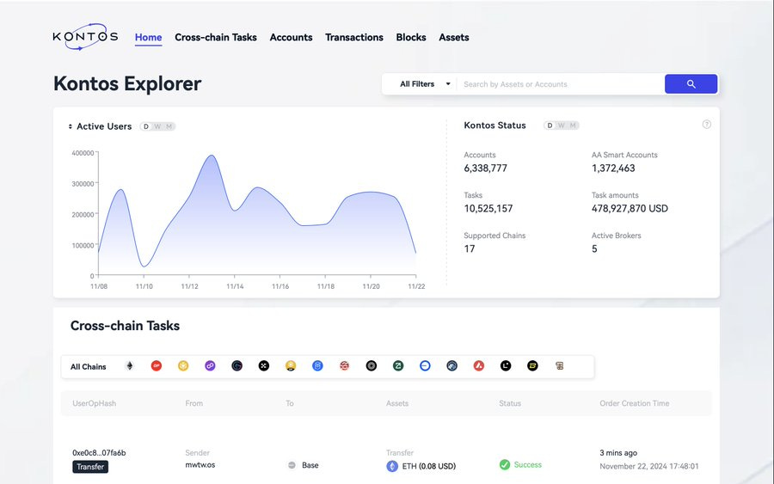Open the All Filters dropdown
Viewport: 774px width, 484px height.
pyautogui.click(x=425, y=84)
